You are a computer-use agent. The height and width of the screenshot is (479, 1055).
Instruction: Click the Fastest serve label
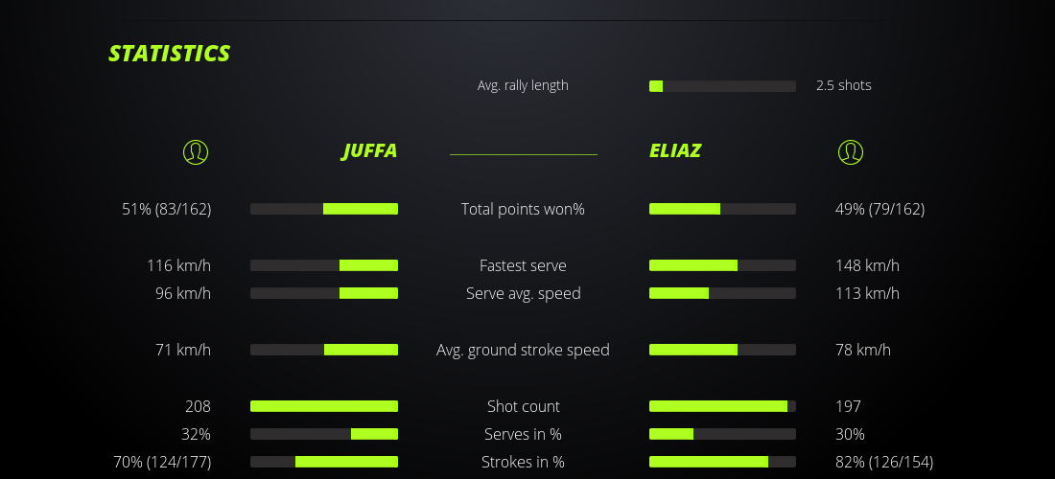click(523, 265)
